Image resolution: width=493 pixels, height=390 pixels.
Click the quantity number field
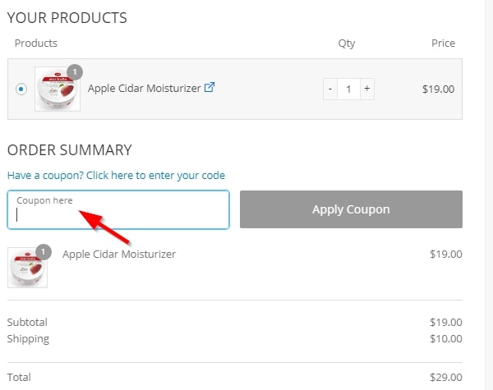[x=348, y=89]
